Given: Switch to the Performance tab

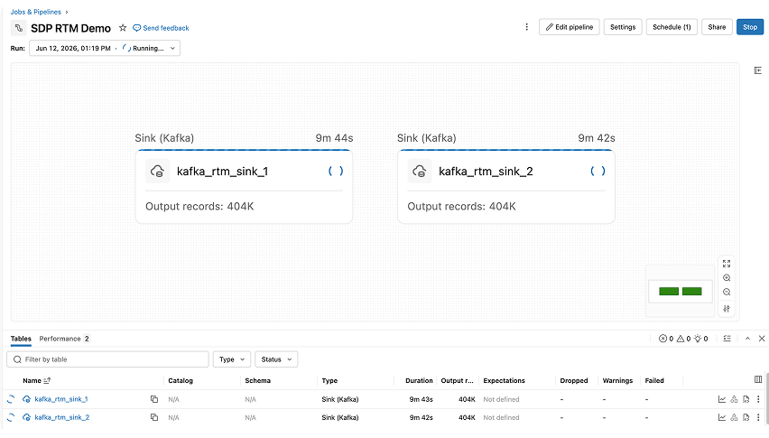Looking at the screenshot, I should (64, 339).
